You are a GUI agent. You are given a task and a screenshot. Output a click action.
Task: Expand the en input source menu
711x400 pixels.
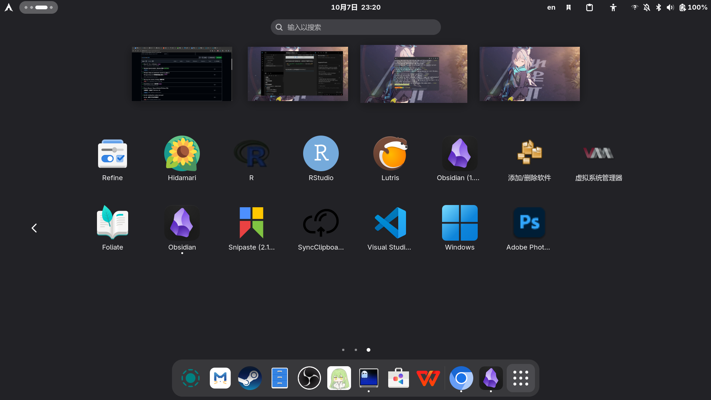coord(551,7)
